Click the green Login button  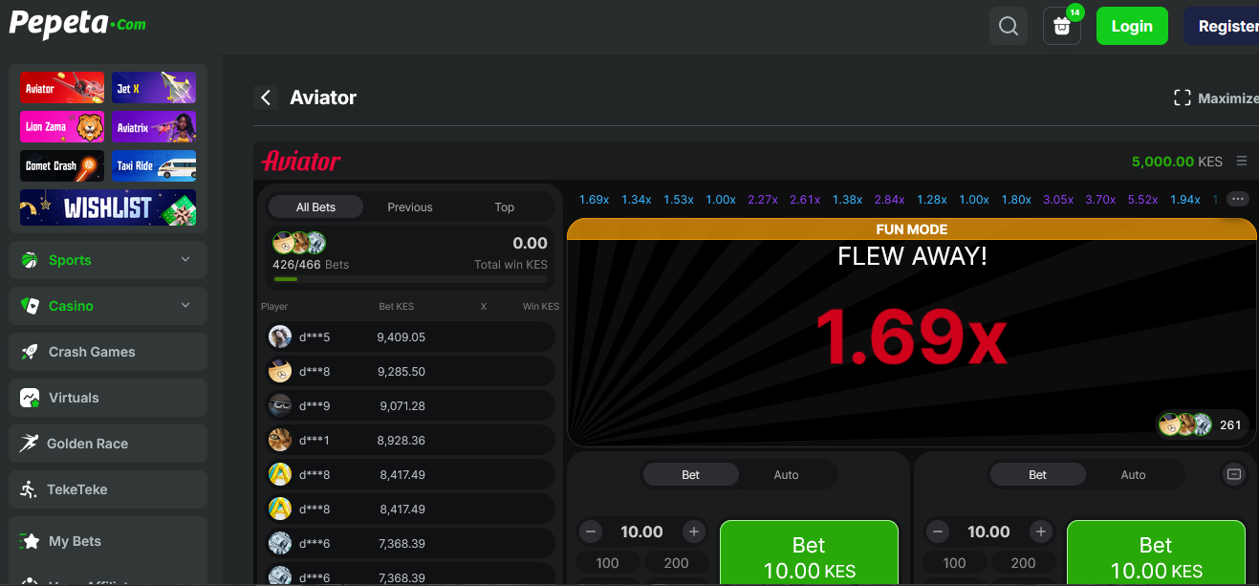[1132, 26]
